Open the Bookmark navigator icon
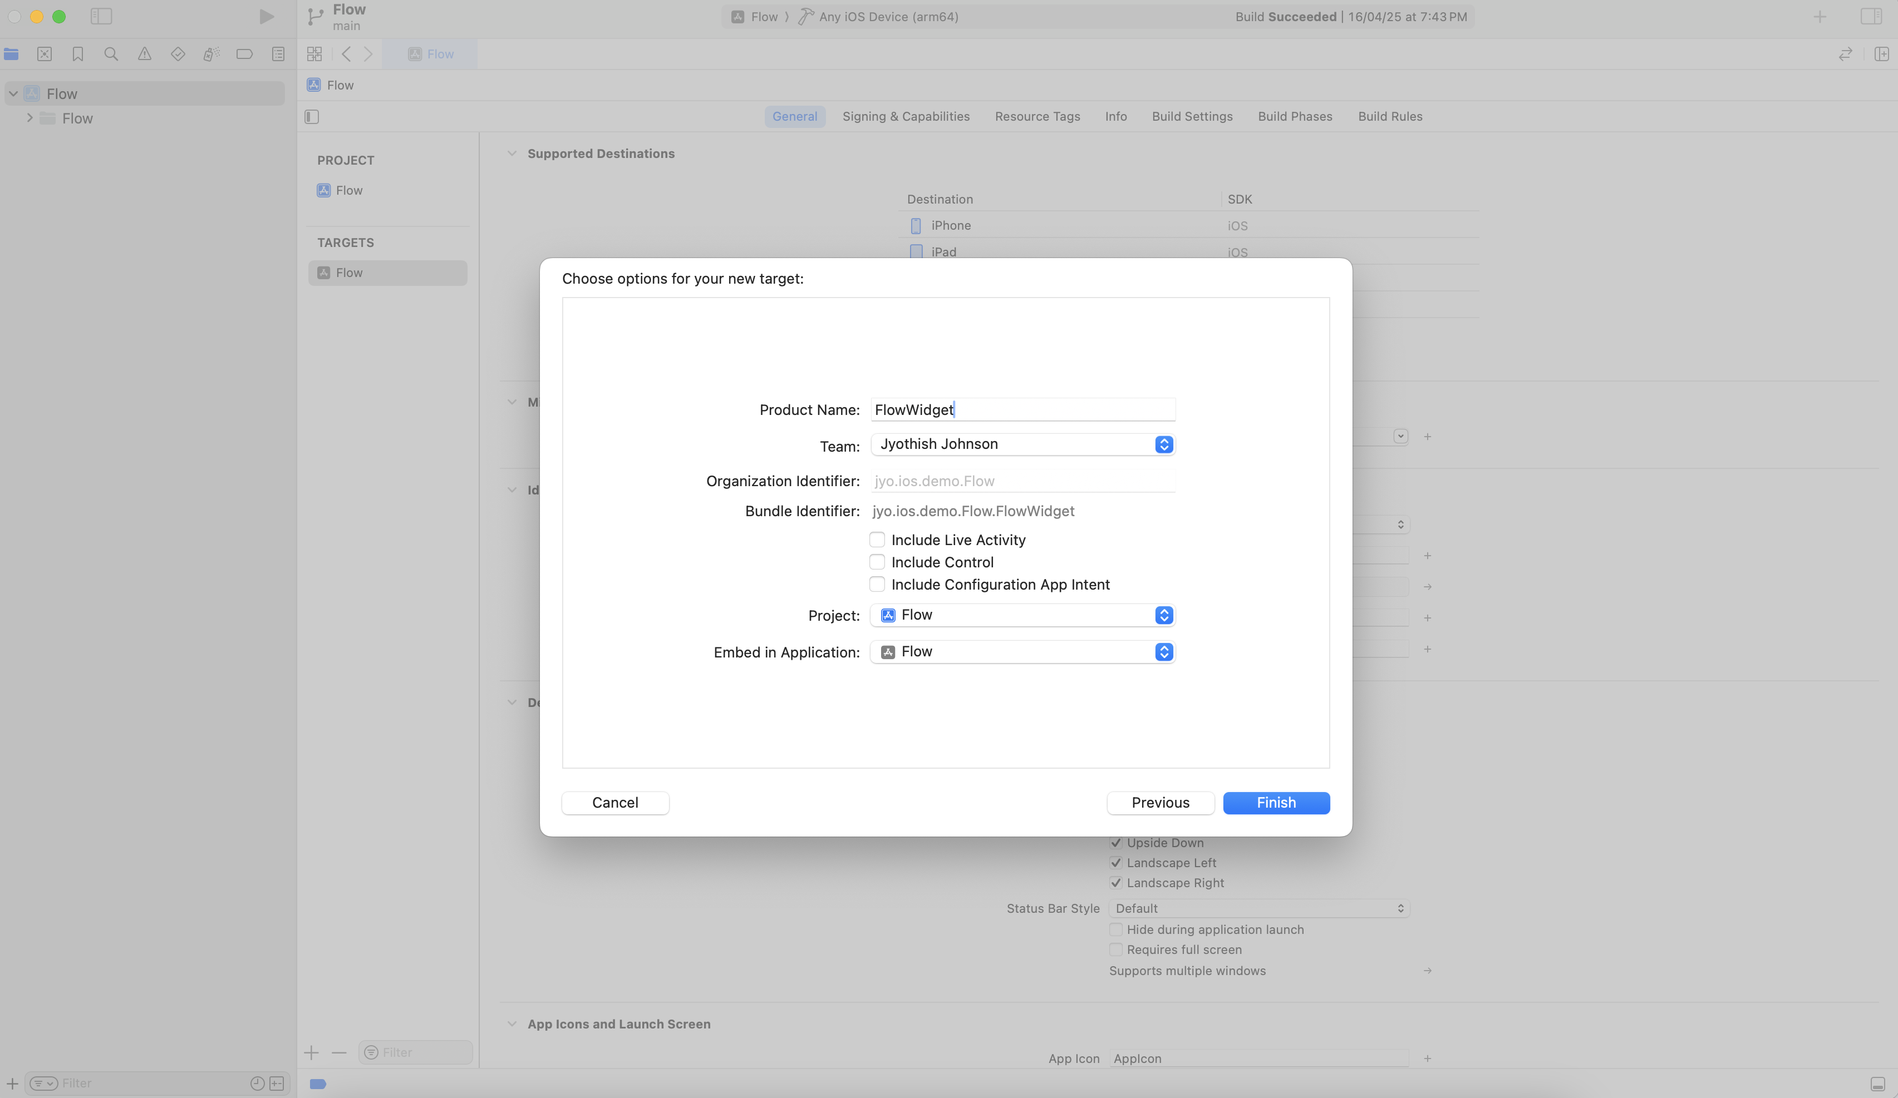Viewport: 1898px width, 1098px height. (x=77, y=54)
